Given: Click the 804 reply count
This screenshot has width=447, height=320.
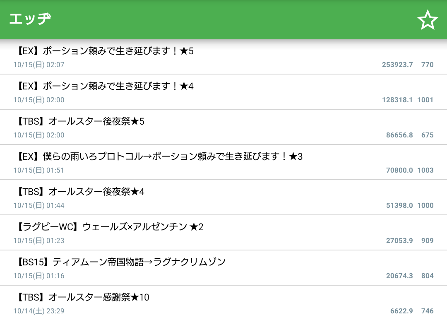Looking at the screenshot, I should tap(427, 276).
